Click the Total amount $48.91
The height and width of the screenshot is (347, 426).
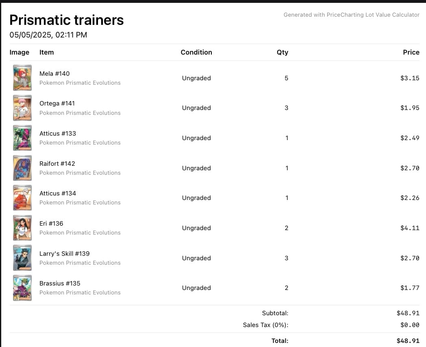[x=408, y=341]
